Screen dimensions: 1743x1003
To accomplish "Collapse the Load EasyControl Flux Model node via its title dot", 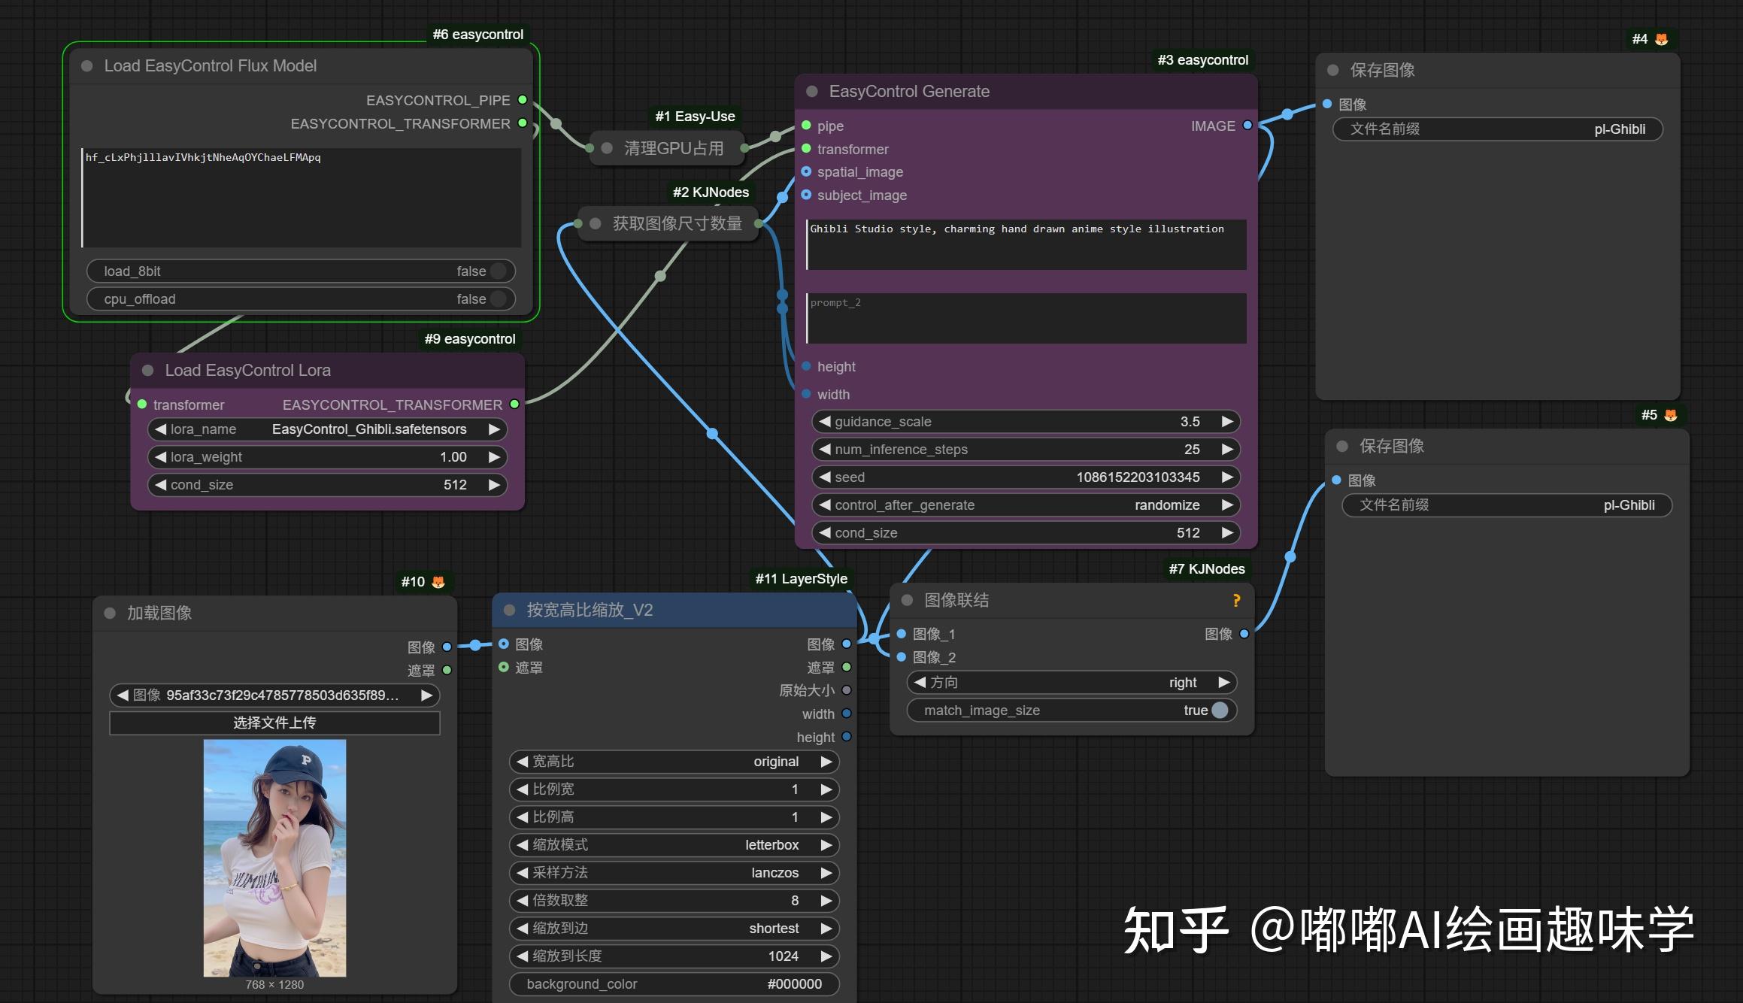I will coord(88,66).
